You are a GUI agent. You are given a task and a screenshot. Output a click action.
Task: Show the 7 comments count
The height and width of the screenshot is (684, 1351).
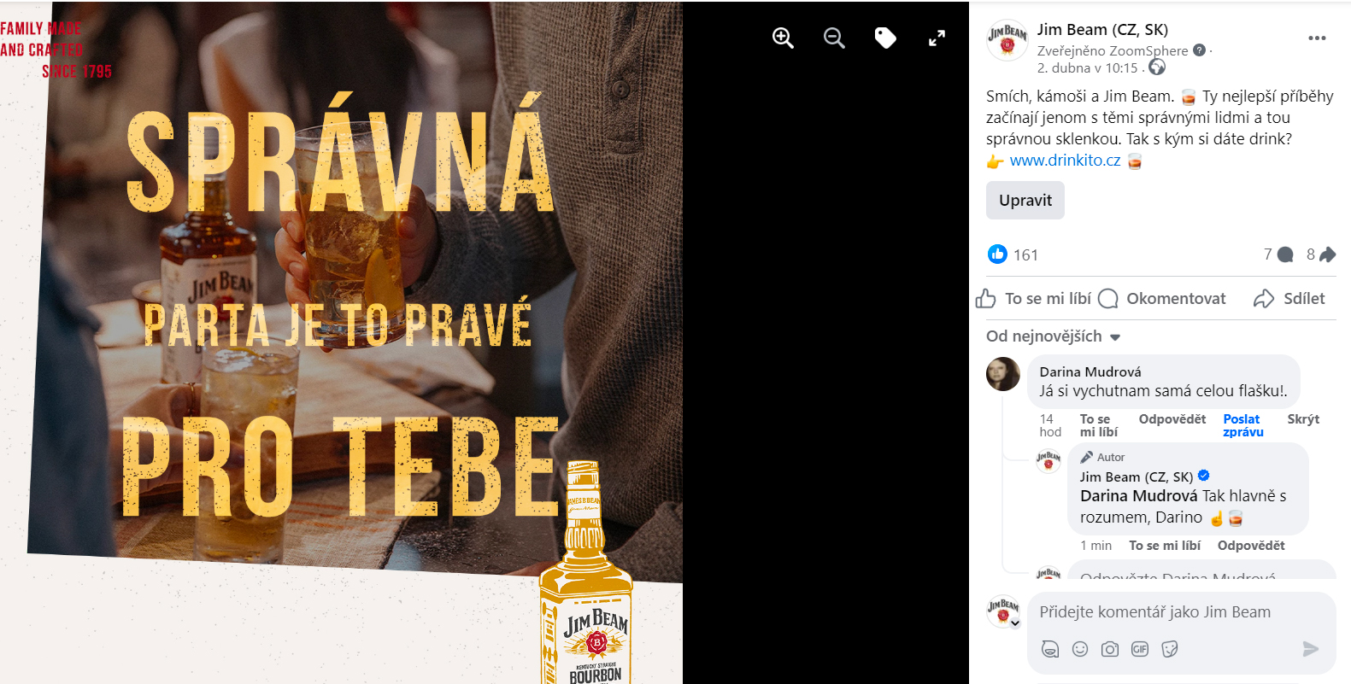point(1278,254)
